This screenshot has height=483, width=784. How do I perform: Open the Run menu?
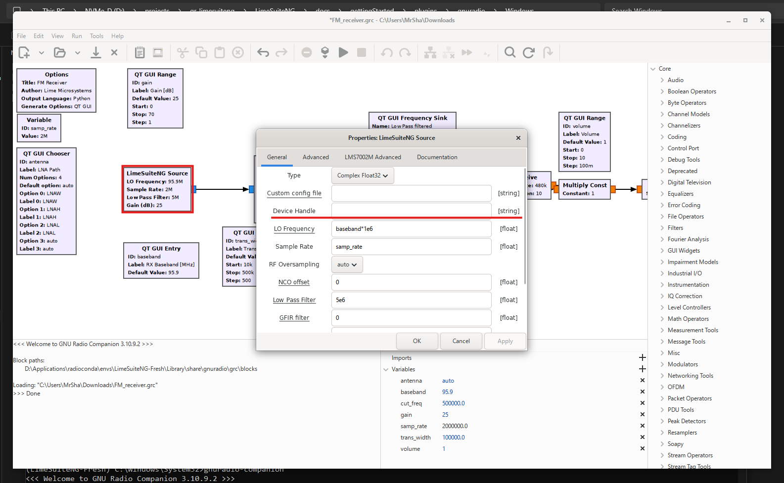(x=77, y=36)
